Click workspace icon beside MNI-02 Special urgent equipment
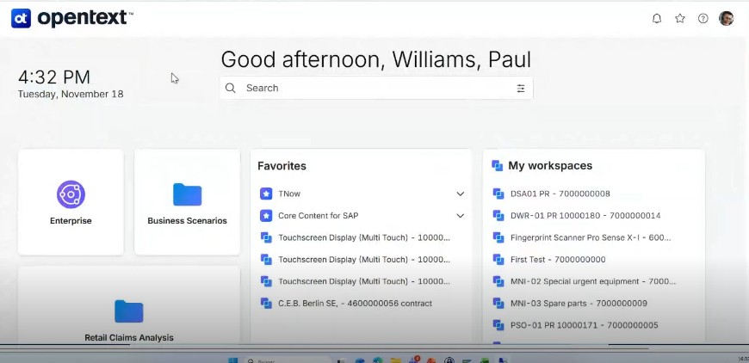This screenshot has width=749, height=363. [498, 281]
